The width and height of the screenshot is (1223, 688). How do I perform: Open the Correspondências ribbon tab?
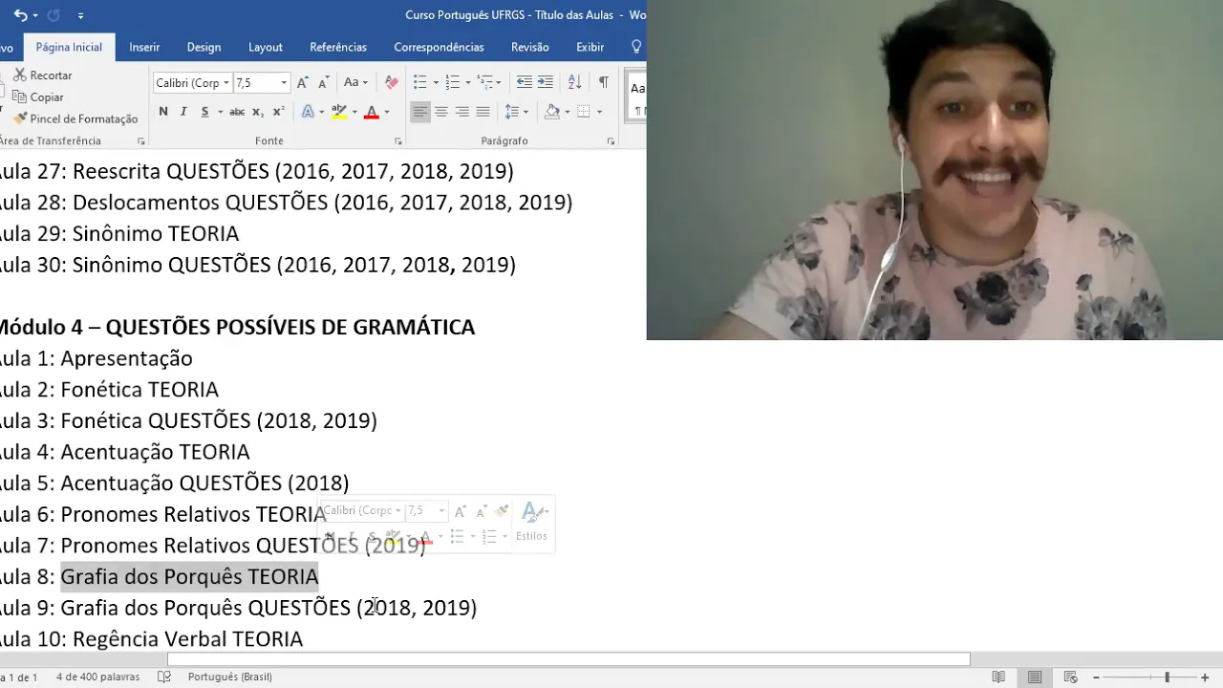[x=439, y=47]
